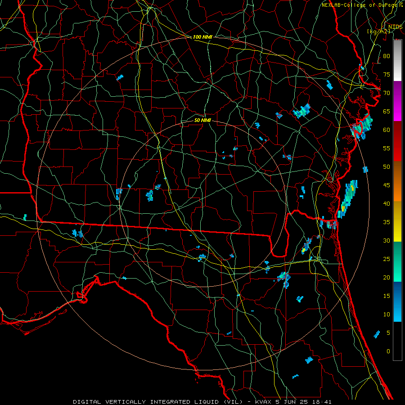This screenshot has height=405, width=405.
Task: Select the "45" value on the color scale
Action: pos(387,185)
